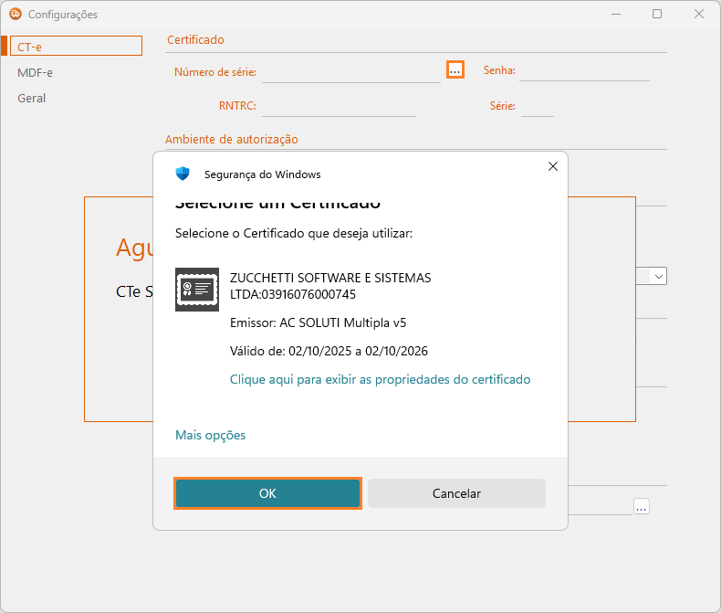Click the lower-right ellipsis browse button
This screenshot has width=721, height=613.
coord(641,506)
